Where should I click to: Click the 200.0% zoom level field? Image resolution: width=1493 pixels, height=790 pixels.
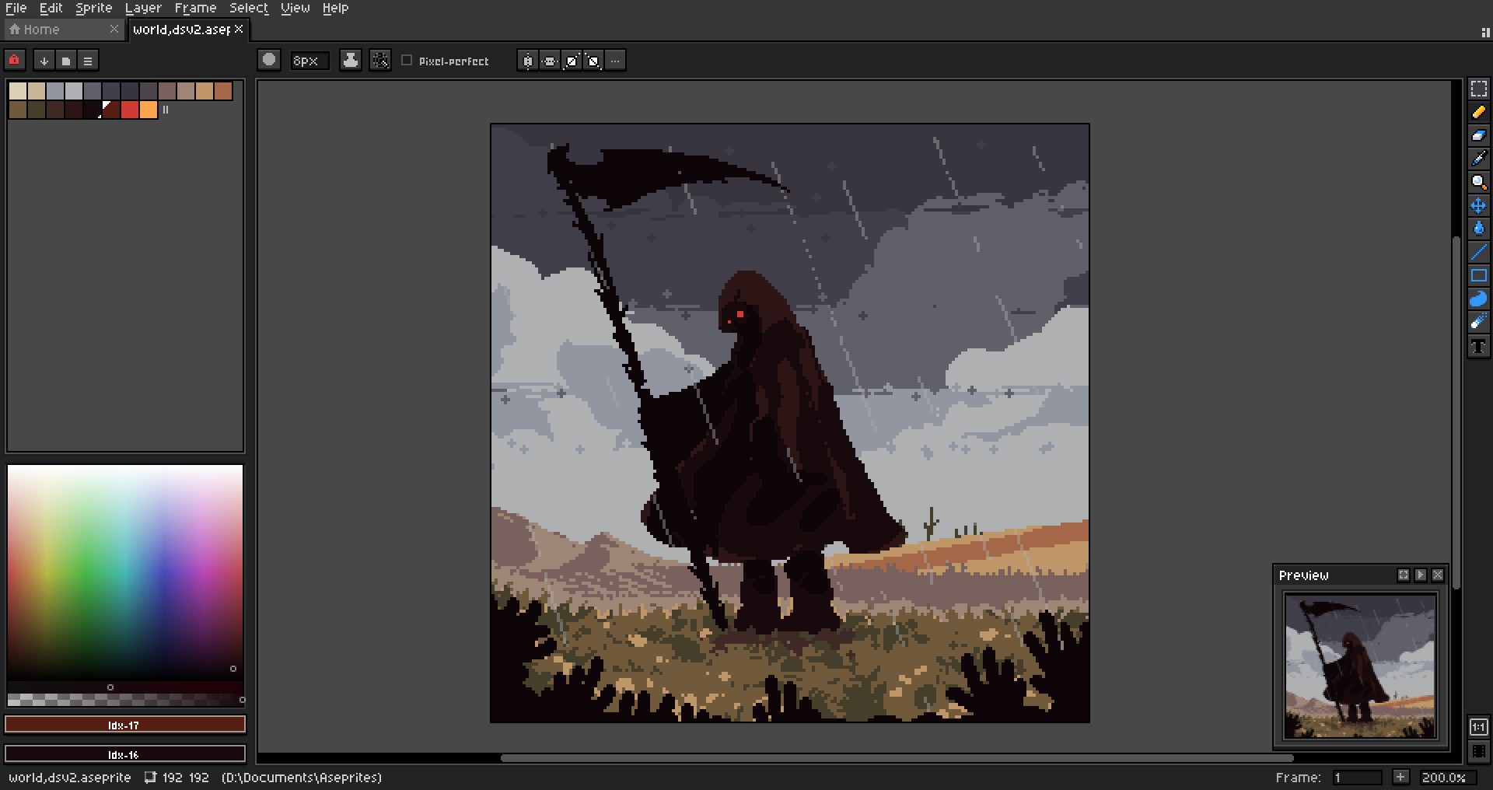tap(1448, 778)
